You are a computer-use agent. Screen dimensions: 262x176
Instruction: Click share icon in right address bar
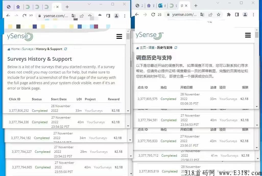tap(210, 15)
